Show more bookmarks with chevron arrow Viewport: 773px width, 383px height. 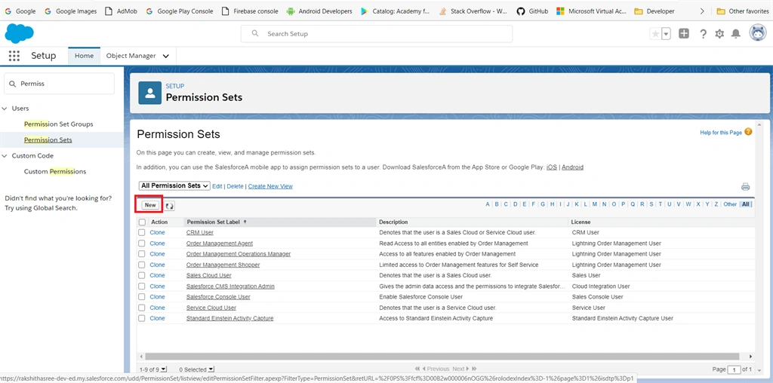pyautogui.click(x=702, y=11)
